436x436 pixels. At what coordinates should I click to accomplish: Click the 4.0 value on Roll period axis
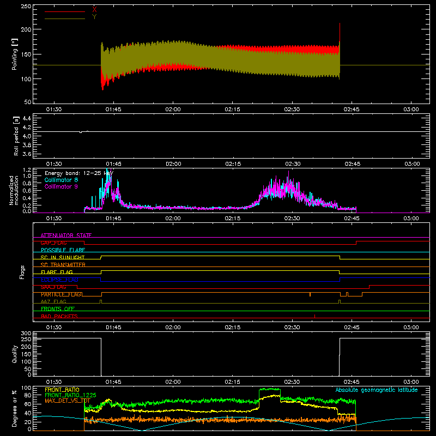click(x=27, y=136)
